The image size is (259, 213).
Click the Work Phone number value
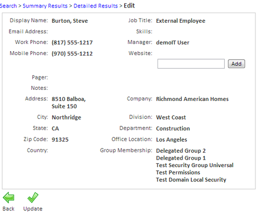[72, 42]
